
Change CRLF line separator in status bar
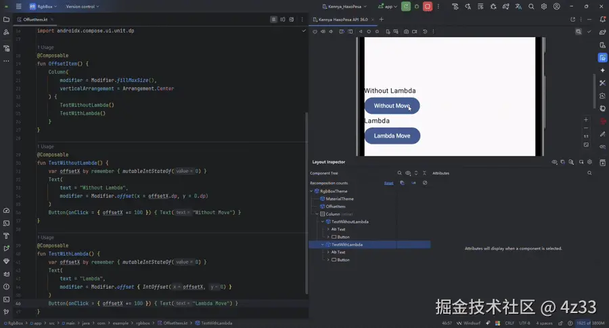510,323
